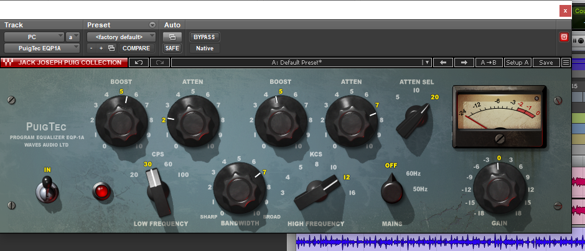The height and width of the screenshot is (251, 585).
Task: Click the Setup A button
Action: (517, 63)
